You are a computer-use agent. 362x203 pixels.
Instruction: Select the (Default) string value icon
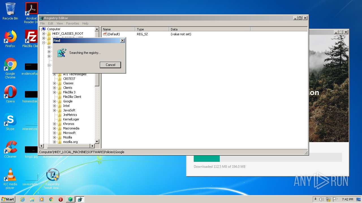(x=105, y=34)
